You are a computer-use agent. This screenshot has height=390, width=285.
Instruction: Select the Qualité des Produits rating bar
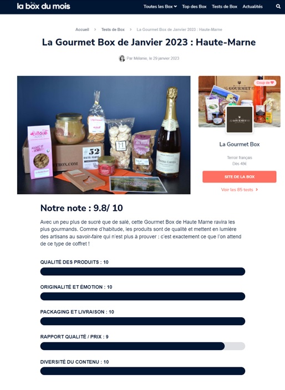[x=142, y=272]
